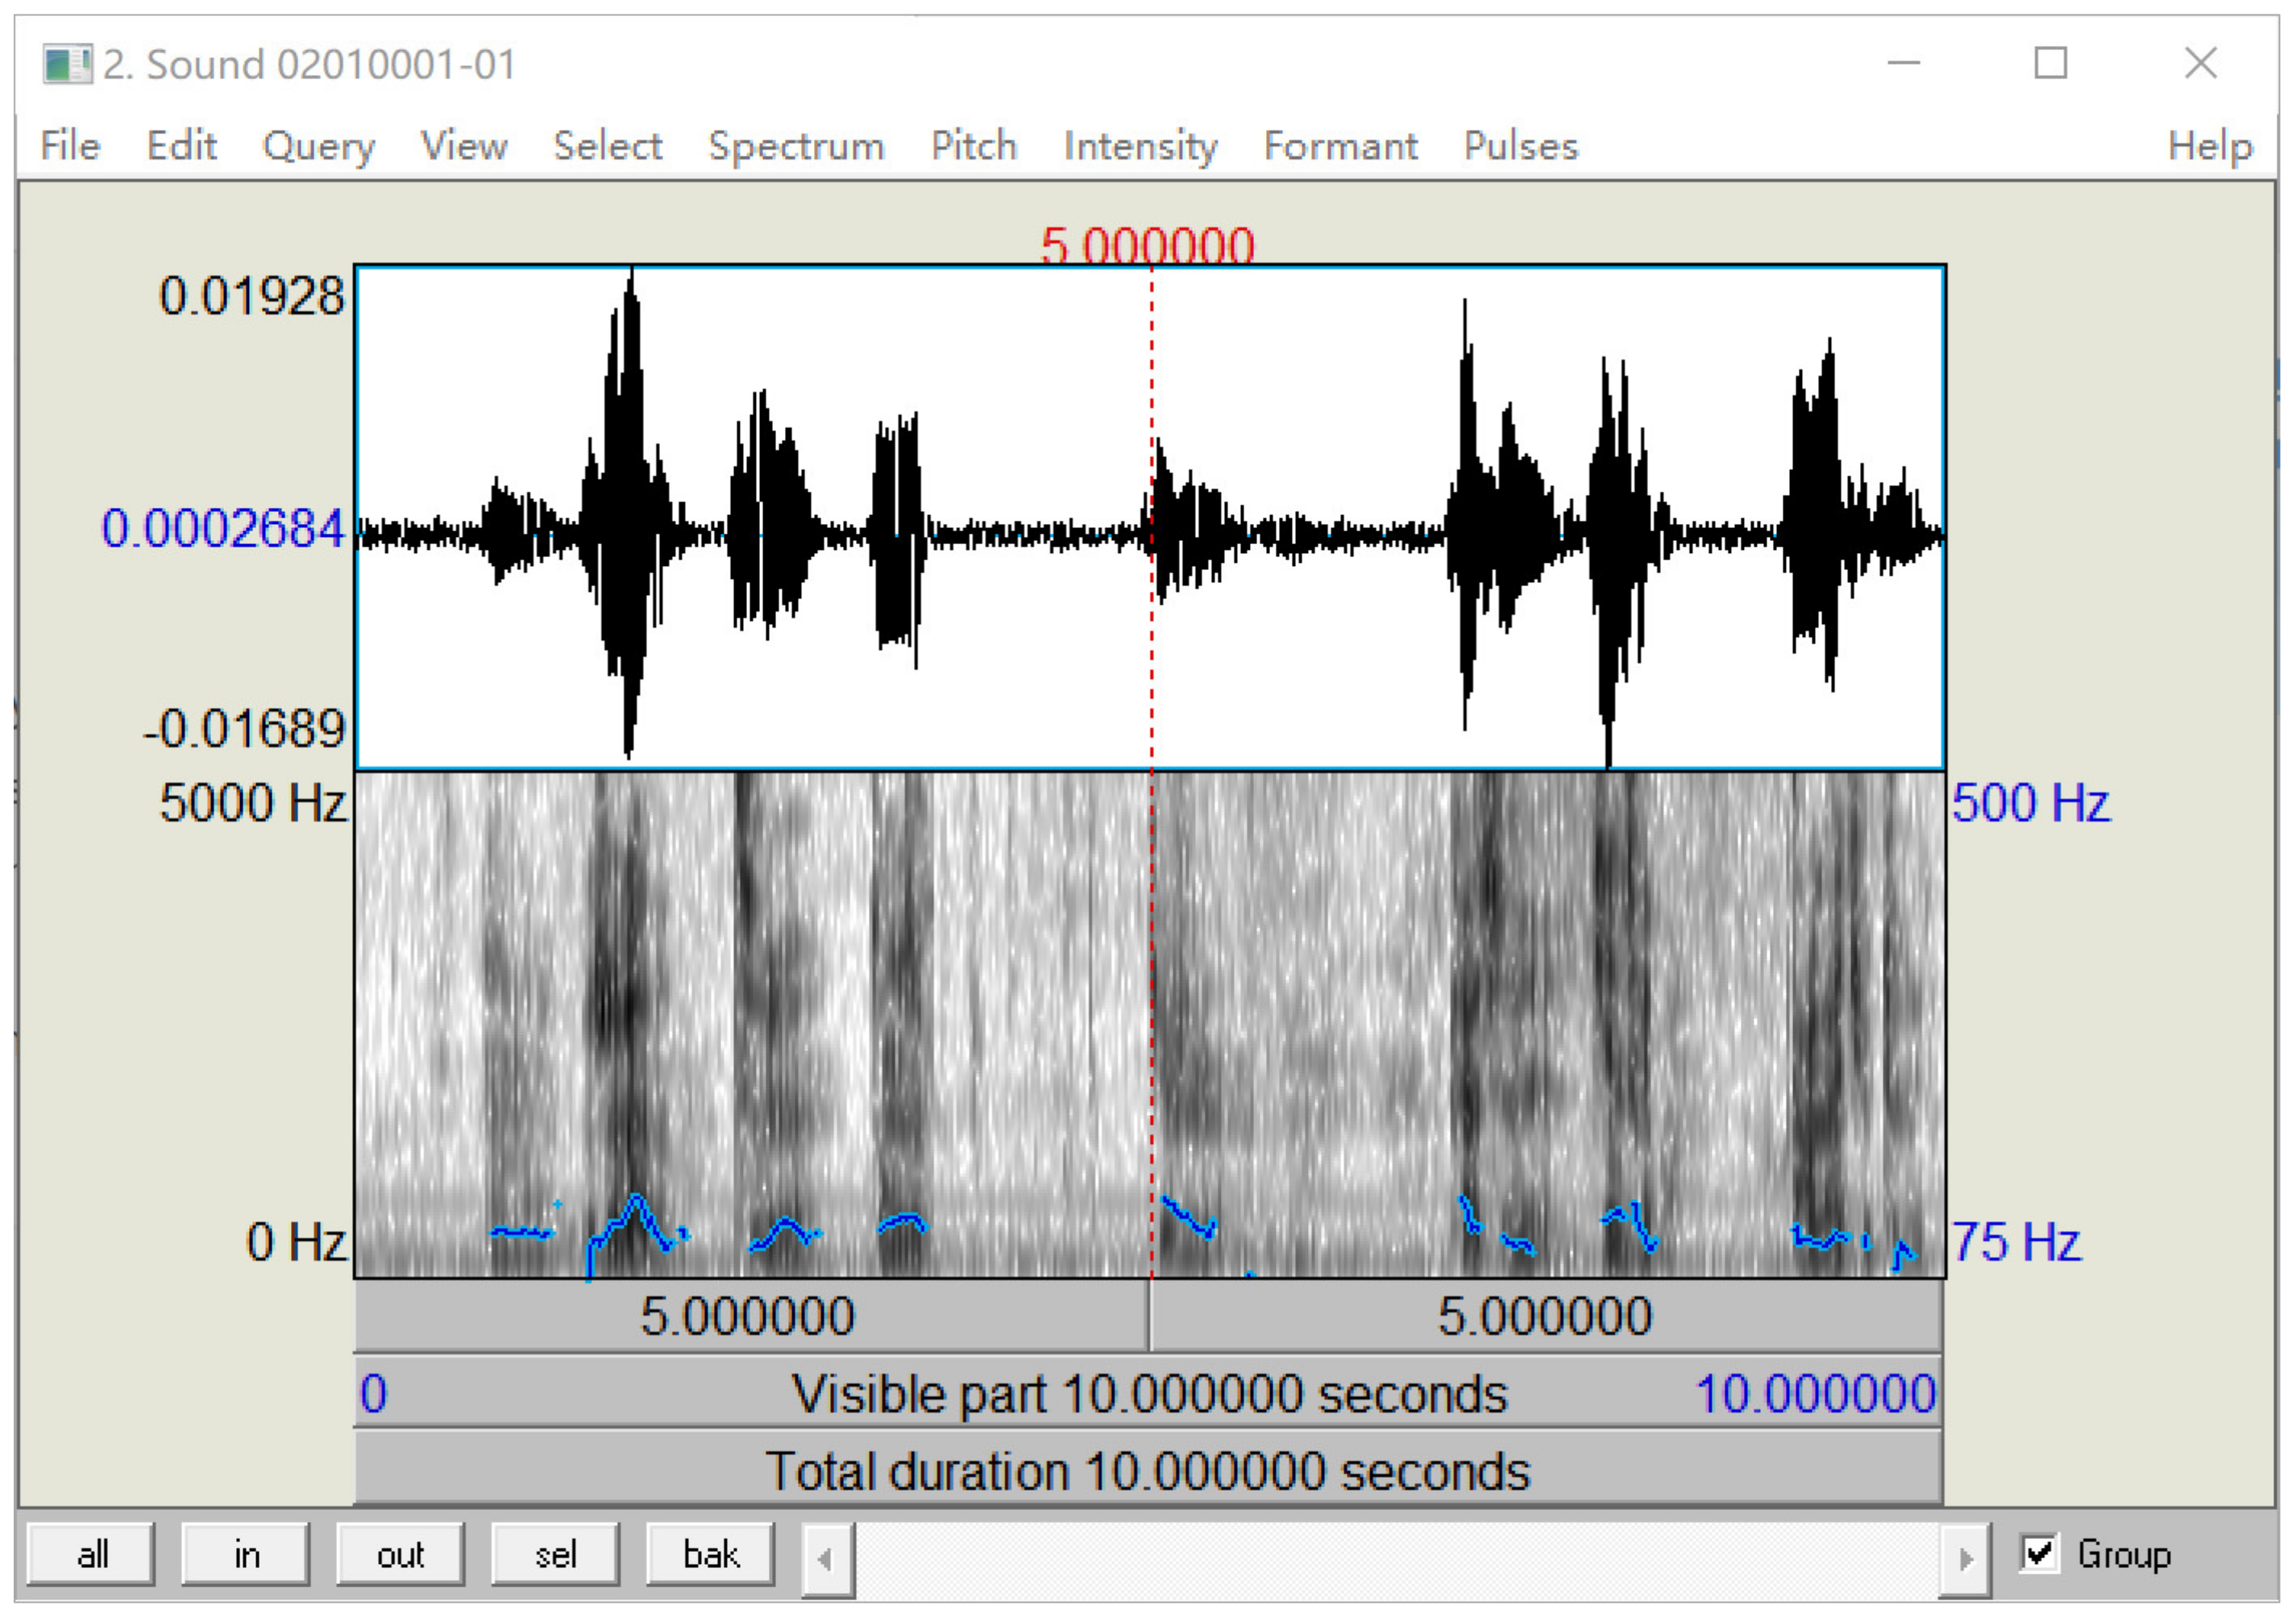Click the Praat sound window title icon

tap(66, 64)
